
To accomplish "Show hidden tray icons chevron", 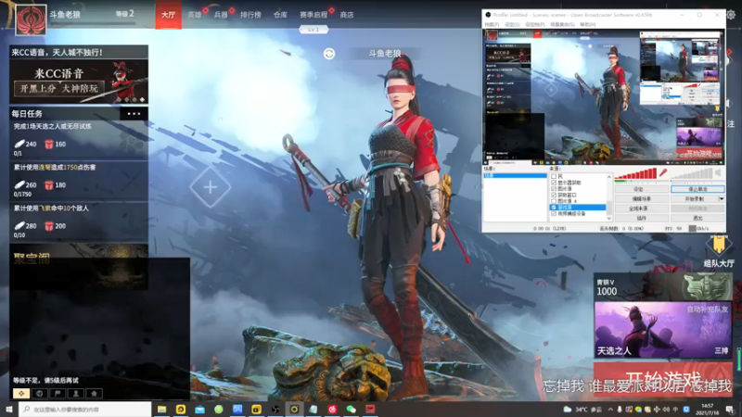I will pos(610,410).
